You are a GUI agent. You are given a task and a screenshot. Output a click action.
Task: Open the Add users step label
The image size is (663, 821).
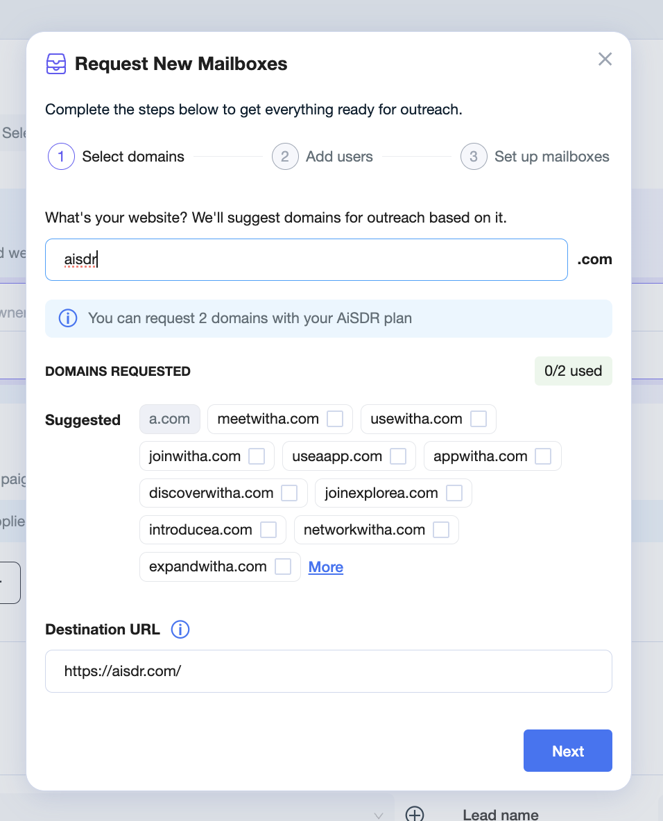[x=339, y=157]
